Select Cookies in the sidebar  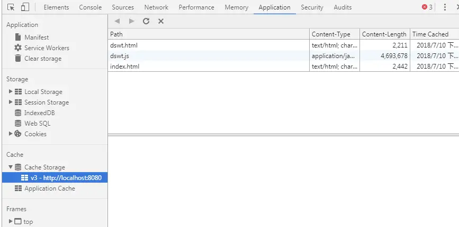35,134
